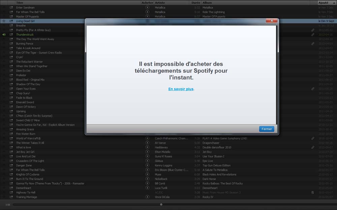The width and height of the screenshot is (337, 210).
Task: Click the buy icon for Master Of Puppets
Action: [148, 16]
